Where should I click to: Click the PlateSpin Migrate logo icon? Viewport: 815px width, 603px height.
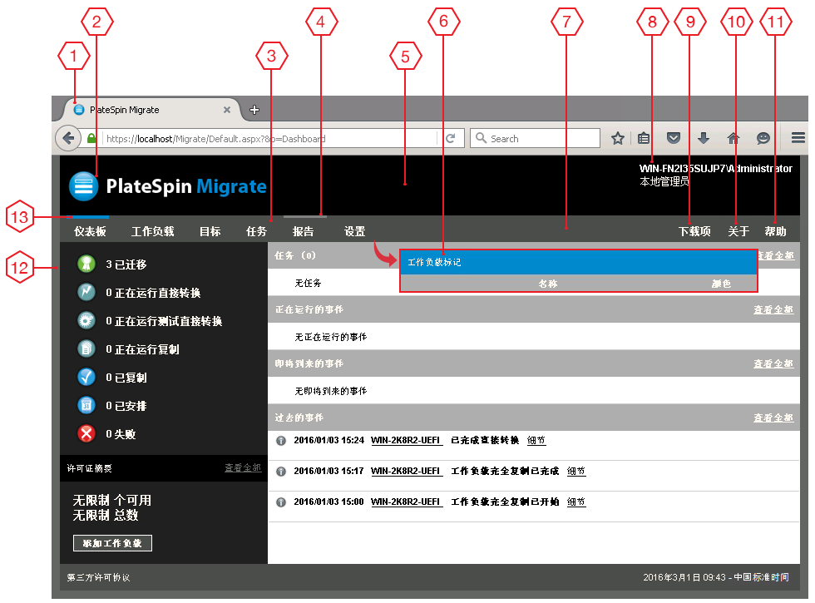[84, 186]
